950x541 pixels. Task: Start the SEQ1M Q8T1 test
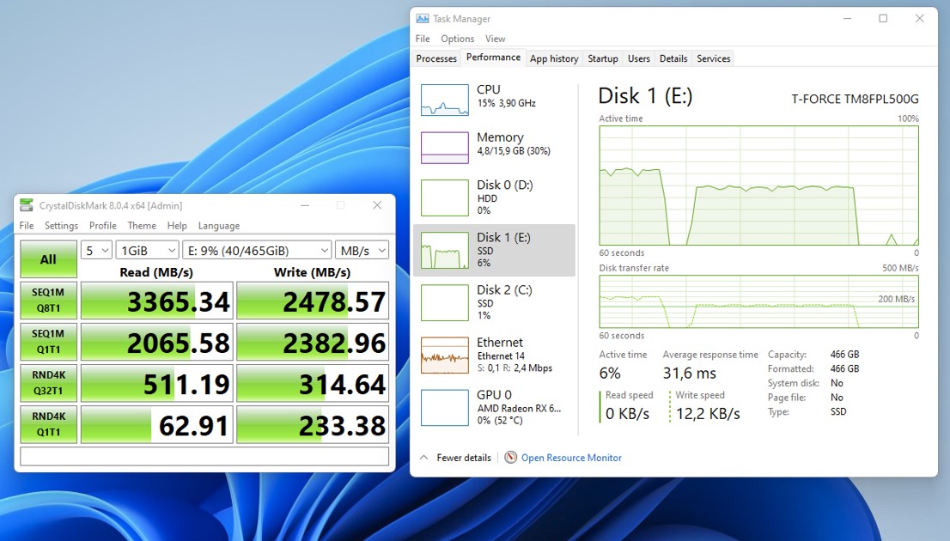click(48, 301)
